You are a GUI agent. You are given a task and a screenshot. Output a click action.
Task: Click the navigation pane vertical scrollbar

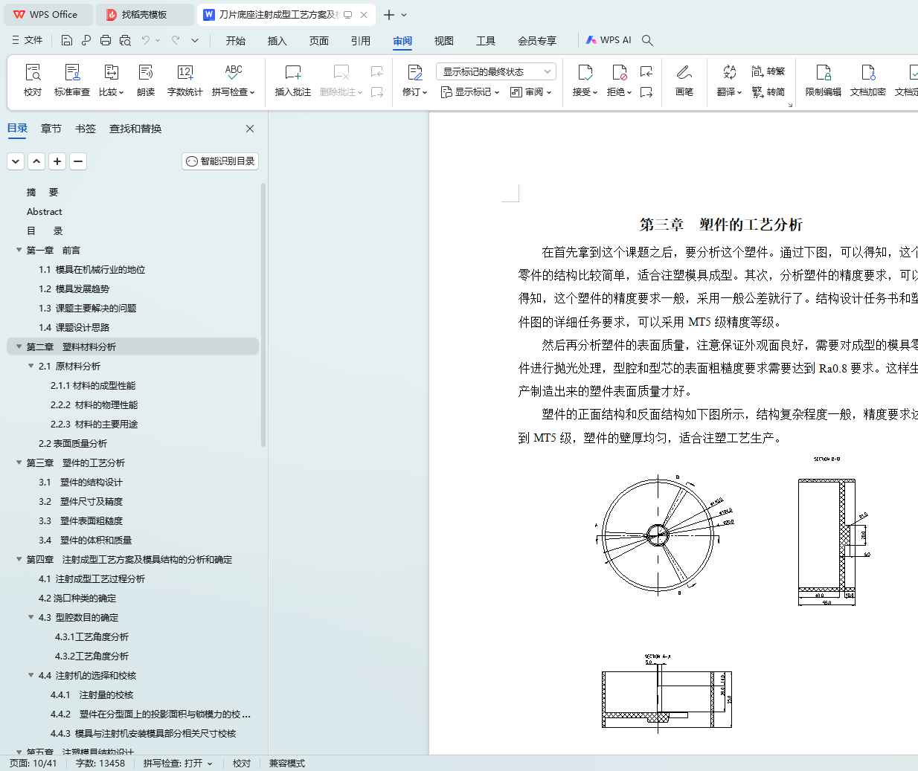coord(263,312)
